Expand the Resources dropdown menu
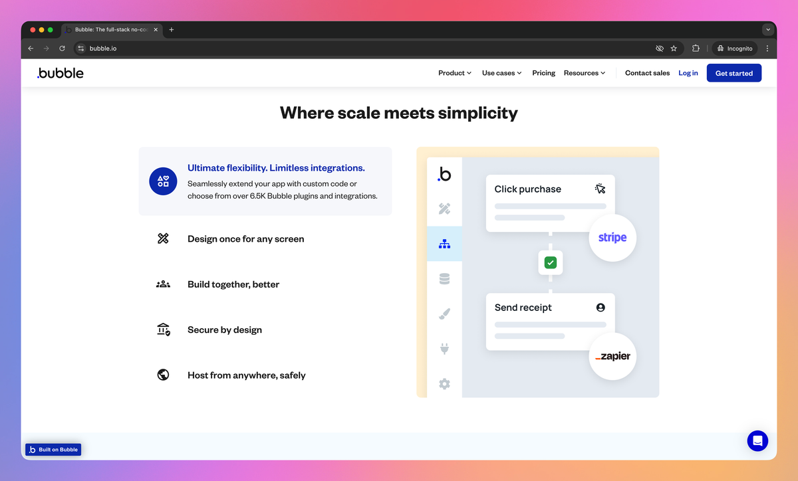Image resolution: width=798 pixels, height=481 pixels. (585, 73)
